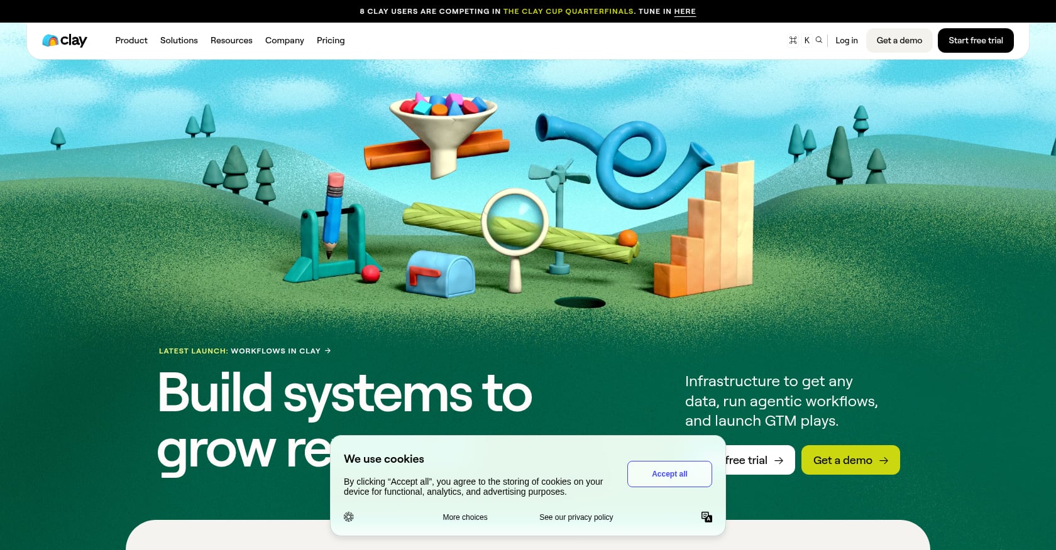Screen dimensions: 1056x550
Task: Click the K shortcut key badge
Action: tap(807, 40)
